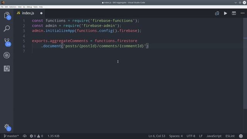The image size is (247, 139).
Task: Click empty line 7 in the editor
Action: coord(137,51)
